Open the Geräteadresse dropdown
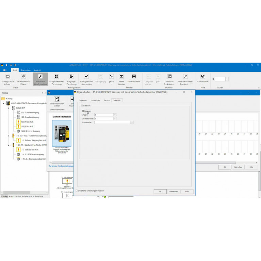Image resolution: width=261 pixels, height=261 pixels. tap(115, 118)
